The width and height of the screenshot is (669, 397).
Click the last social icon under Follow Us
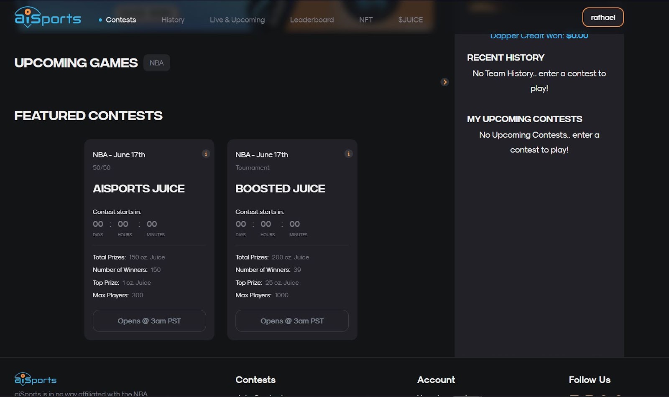point(619,395)
